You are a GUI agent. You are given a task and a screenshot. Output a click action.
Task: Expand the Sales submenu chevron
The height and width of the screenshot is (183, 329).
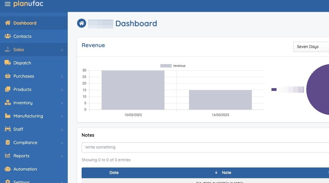(62, 50)
